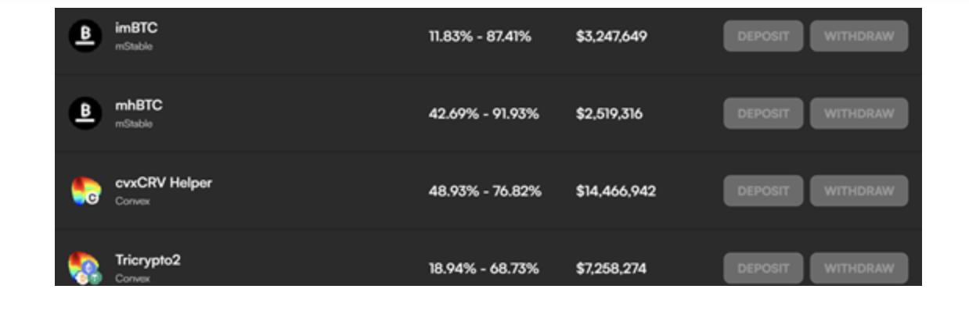Click the cvxCRV Helper rainbow icon
The image size is (969, 314).
(x=85, y=191)
